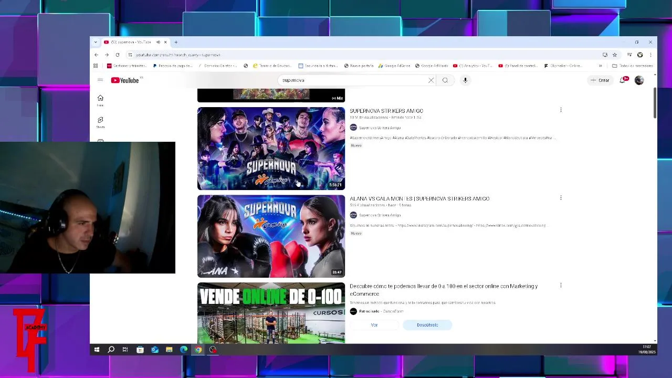Image resolution: width=672 pixels, height=378 pixels.
Task: Open the Descubre cómo te podemos llevar ad title
Action: pos(444,290)
